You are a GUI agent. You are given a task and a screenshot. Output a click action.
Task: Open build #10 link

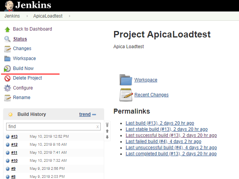14,161
